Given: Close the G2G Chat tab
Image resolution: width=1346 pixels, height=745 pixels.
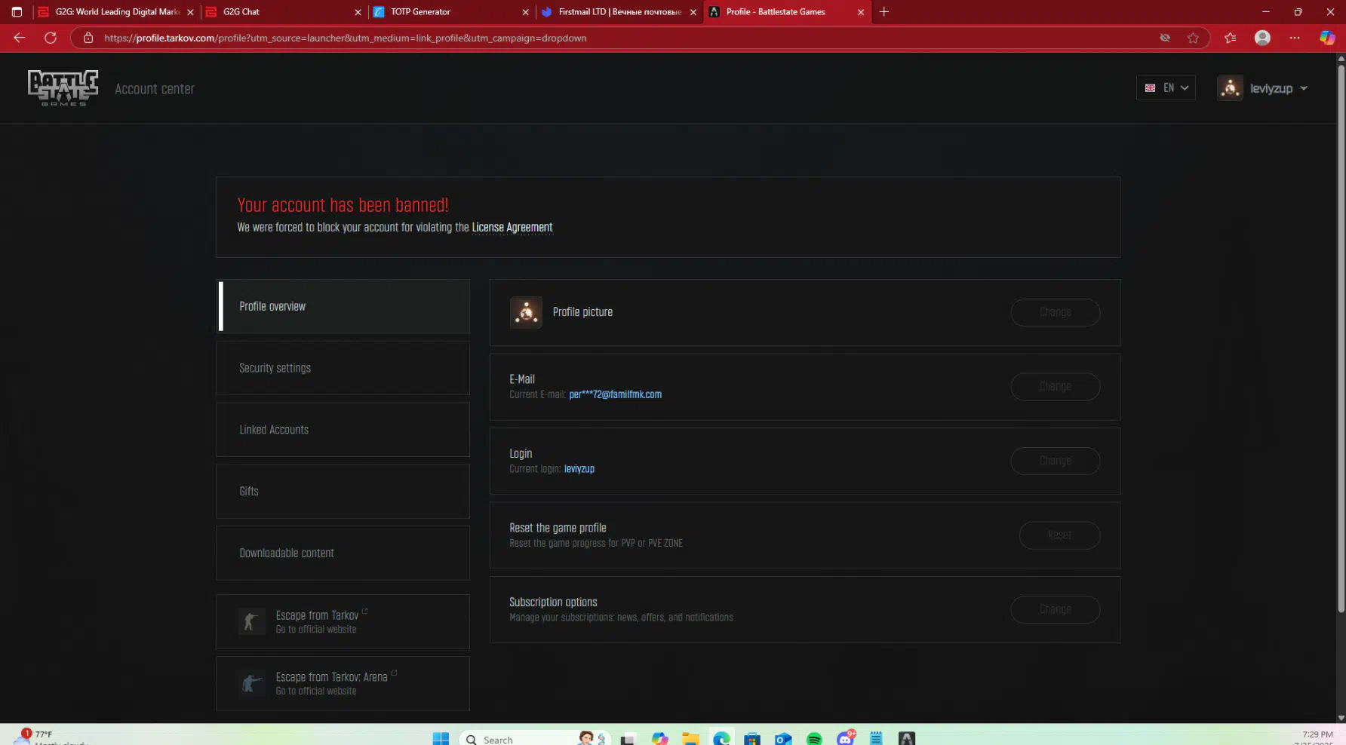Looking at the screenshot, I should tap(358, 12).
